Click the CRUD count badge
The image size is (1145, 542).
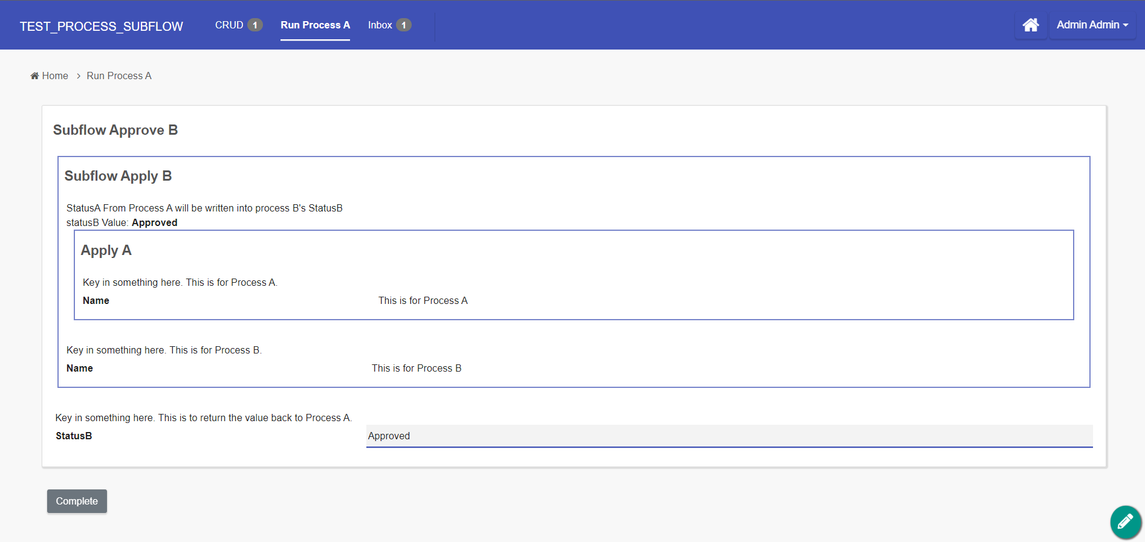click(x=255, y=25)
